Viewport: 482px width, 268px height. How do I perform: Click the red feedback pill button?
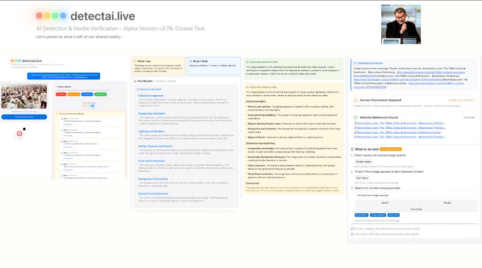coord(61,94)
